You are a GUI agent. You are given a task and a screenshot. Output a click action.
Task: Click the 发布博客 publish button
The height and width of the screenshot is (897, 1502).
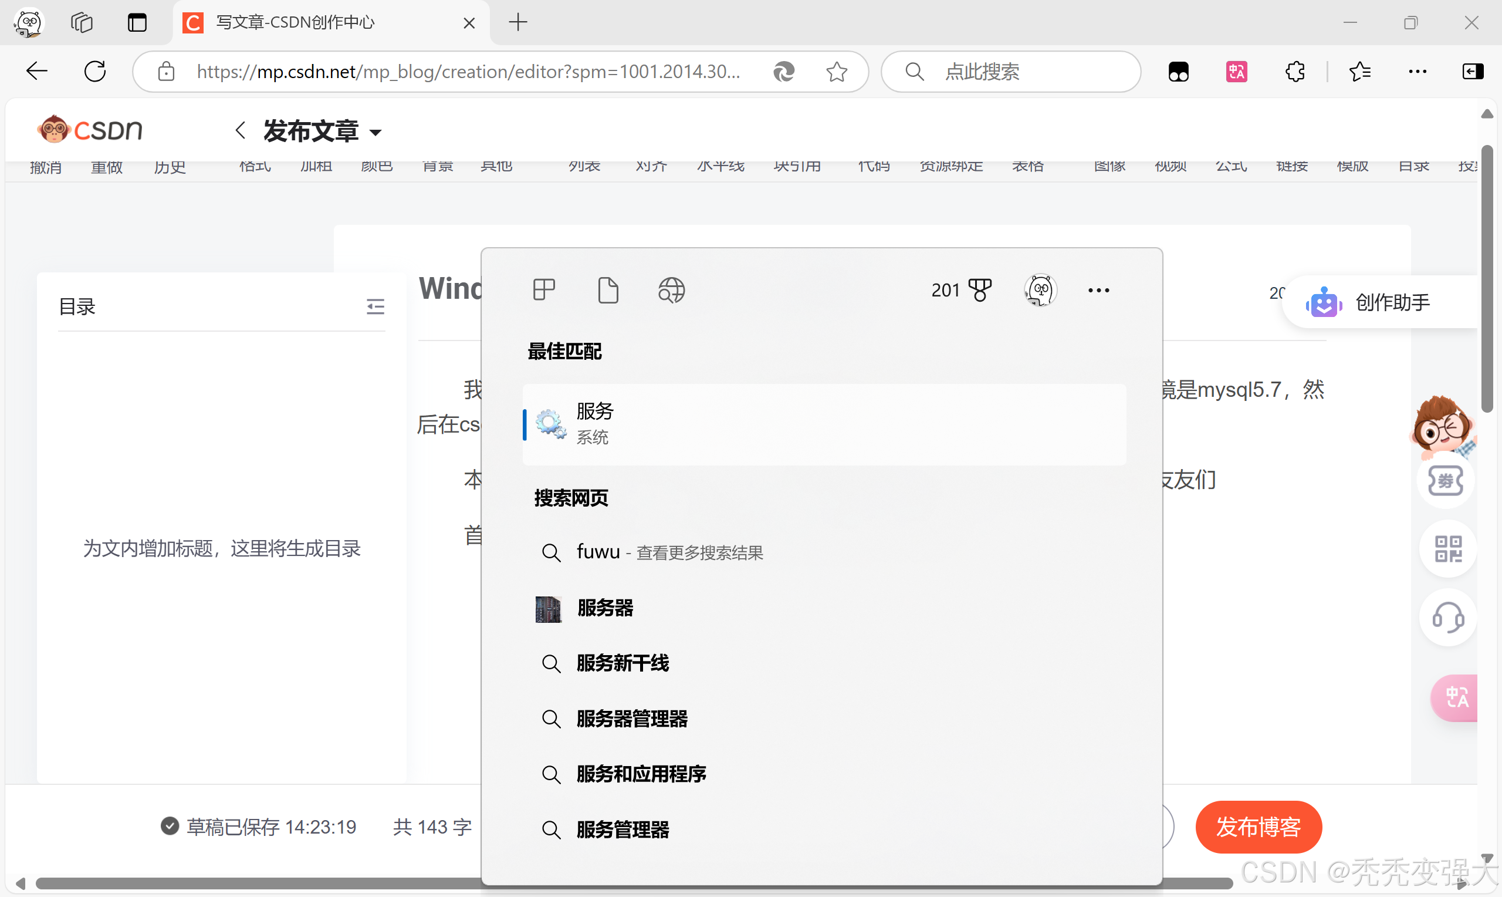(x=1258, y=827)
